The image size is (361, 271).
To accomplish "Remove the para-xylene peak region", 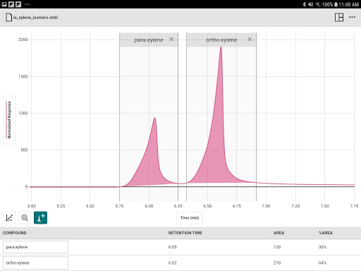I will 171,40.
